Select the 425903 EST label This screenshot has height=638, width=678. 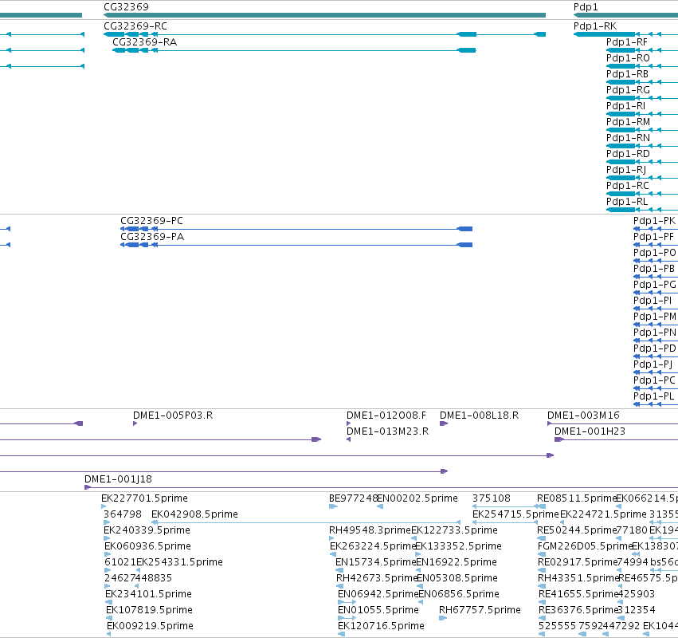[636, 594]
